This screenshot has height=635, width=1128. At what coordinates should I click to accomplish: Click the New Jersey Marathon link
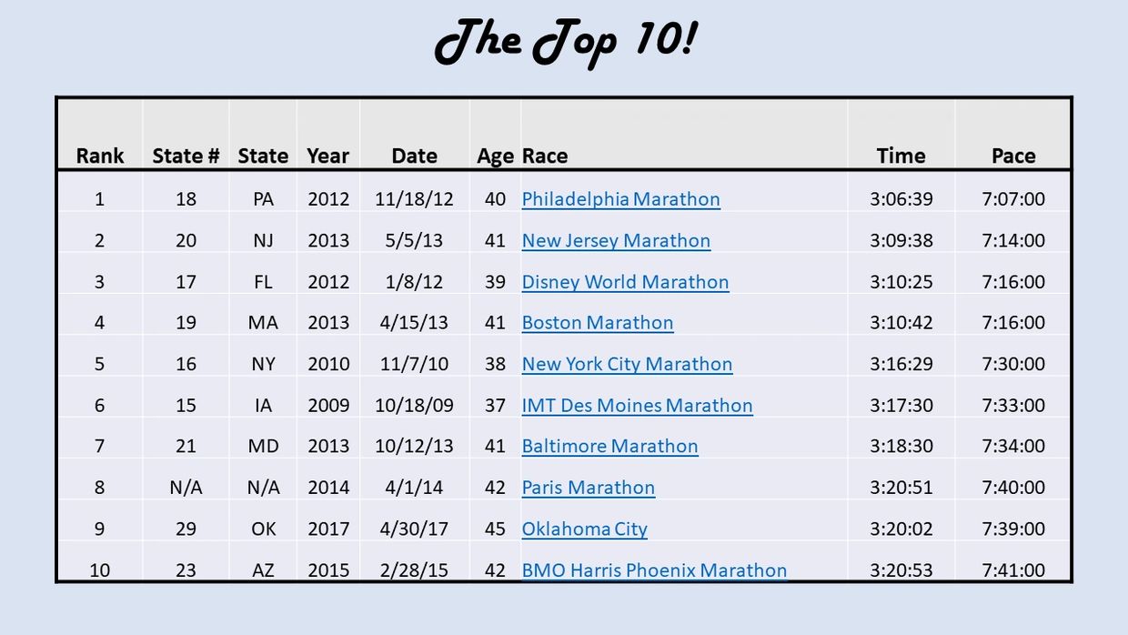616,241
